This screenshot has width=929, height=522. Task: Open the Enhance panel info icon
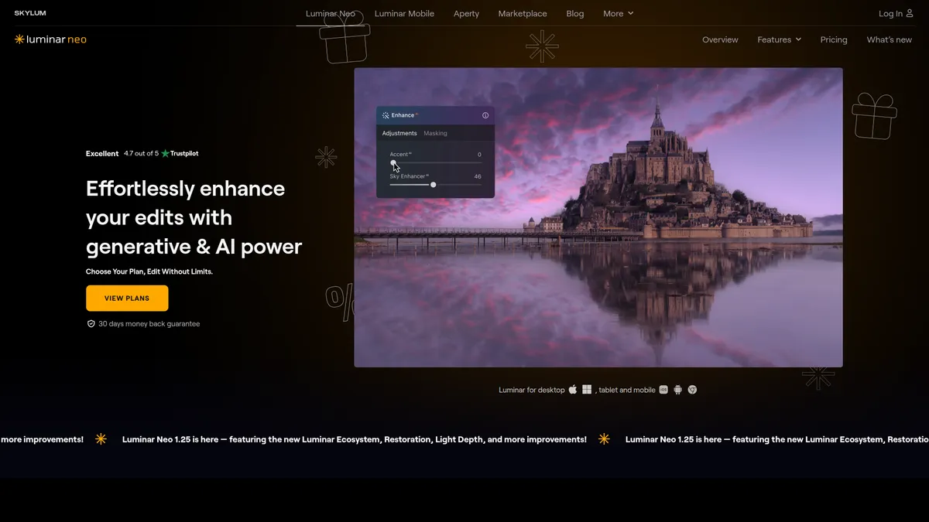click(485, 115)
